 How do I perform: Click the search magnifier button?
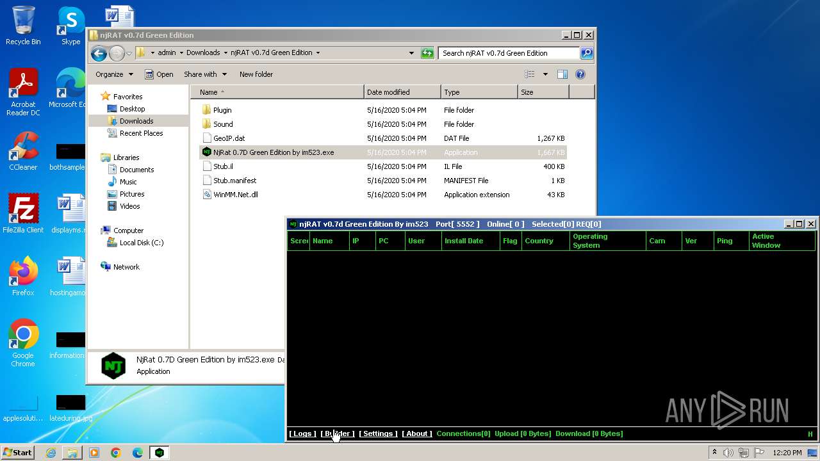[x=587, y=53]
